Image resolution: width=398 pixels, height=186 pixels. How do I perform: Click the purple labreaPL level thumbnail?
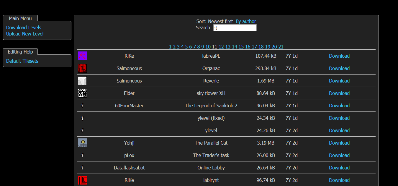82,56
